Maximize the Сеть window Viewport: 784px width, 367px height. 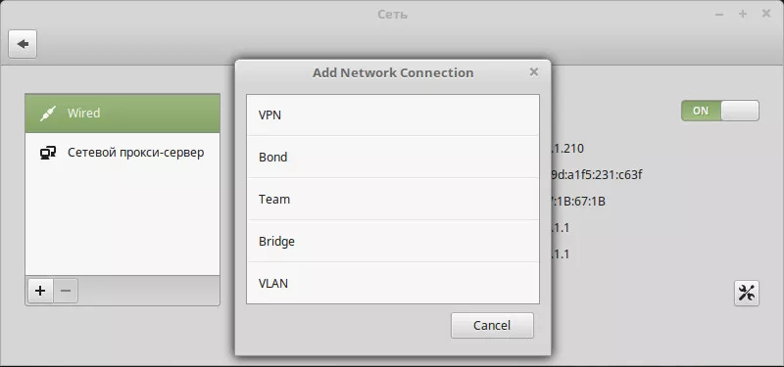point(743,15)
